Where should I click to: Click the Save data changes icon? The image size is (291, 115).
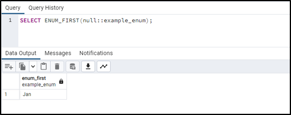[73, 66]
